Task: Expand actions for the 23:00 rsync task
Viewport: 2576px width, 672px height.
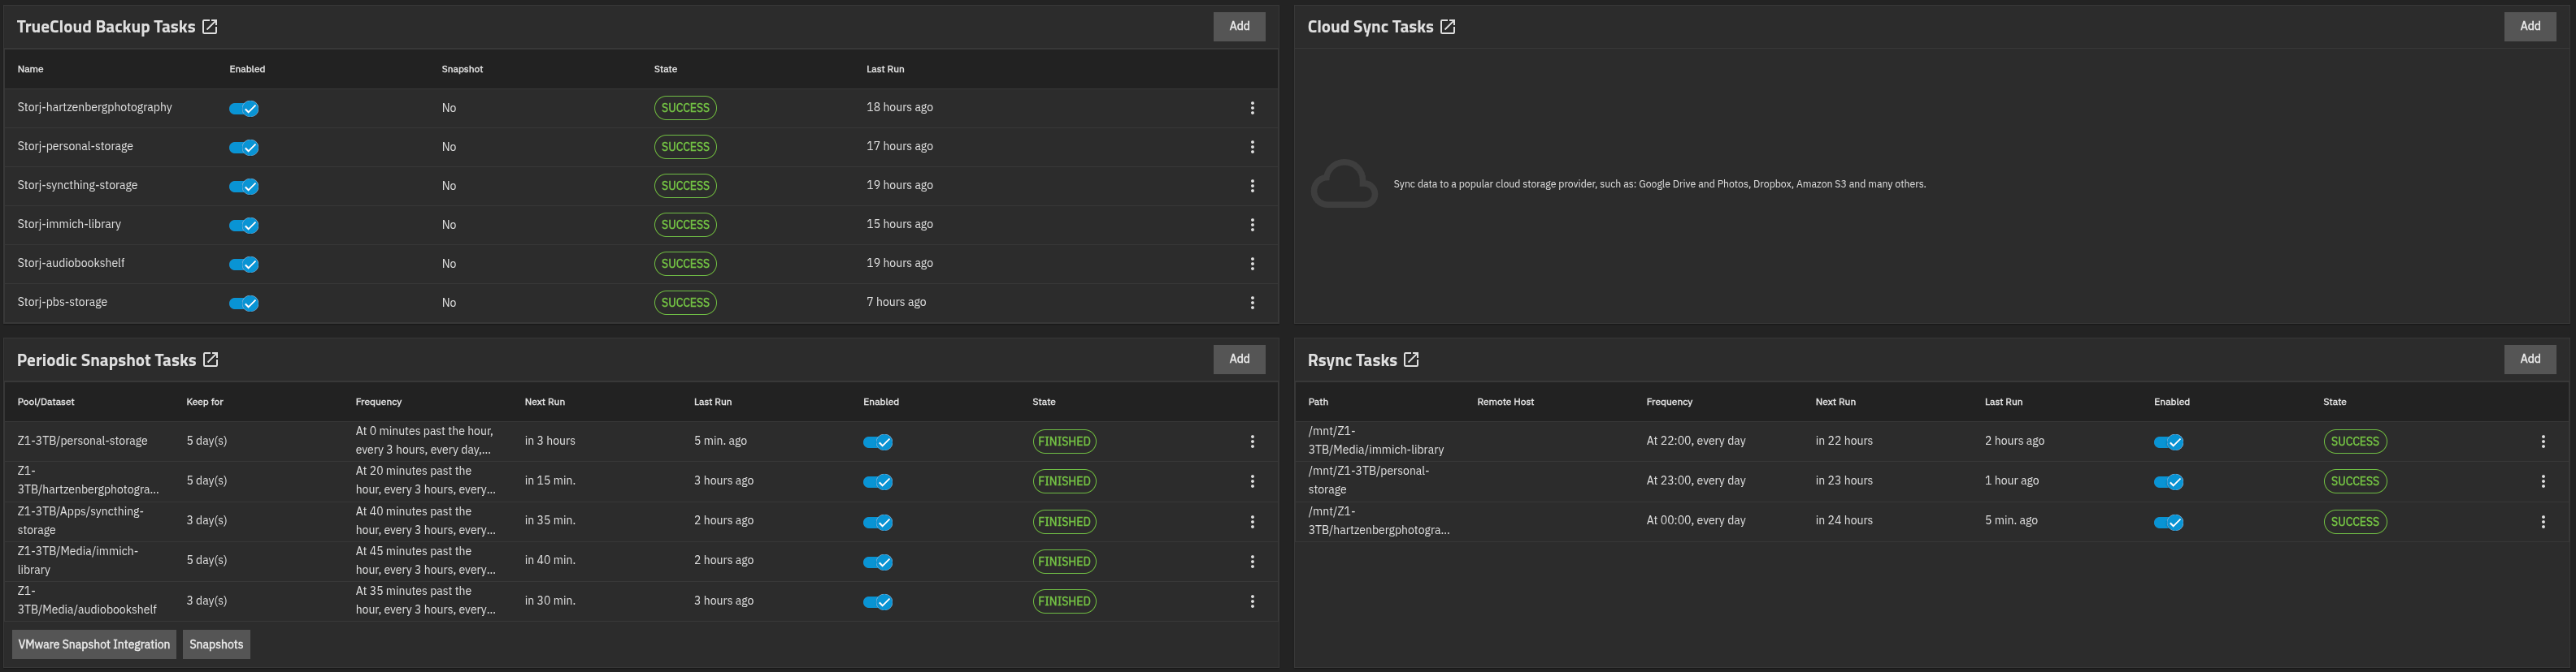Action: (x=2543, y=481)
